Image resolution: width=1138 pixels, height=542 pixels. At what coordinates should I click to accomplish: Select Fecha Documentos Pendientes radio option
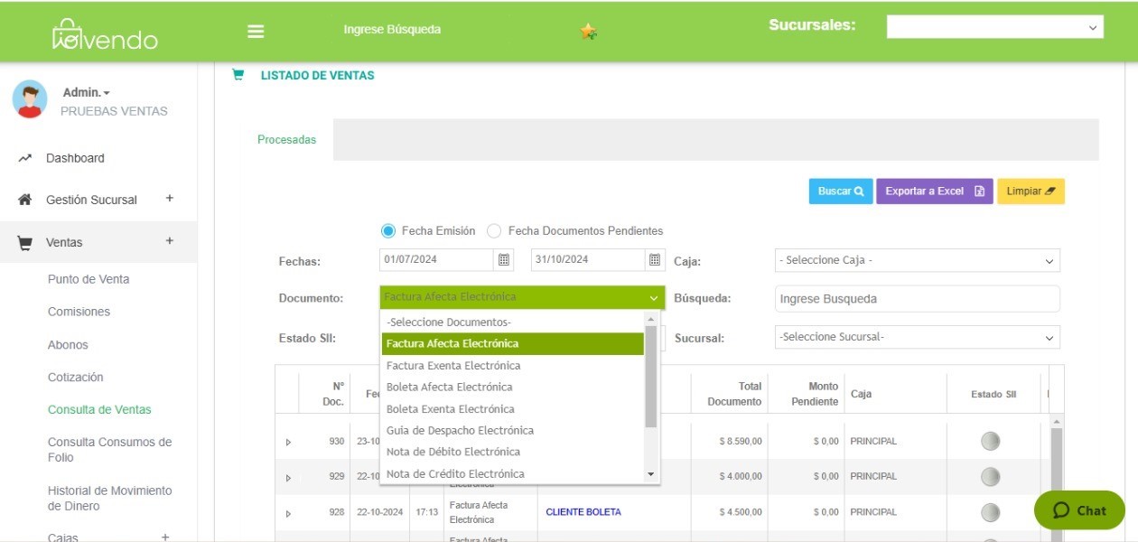coord(494,231)
